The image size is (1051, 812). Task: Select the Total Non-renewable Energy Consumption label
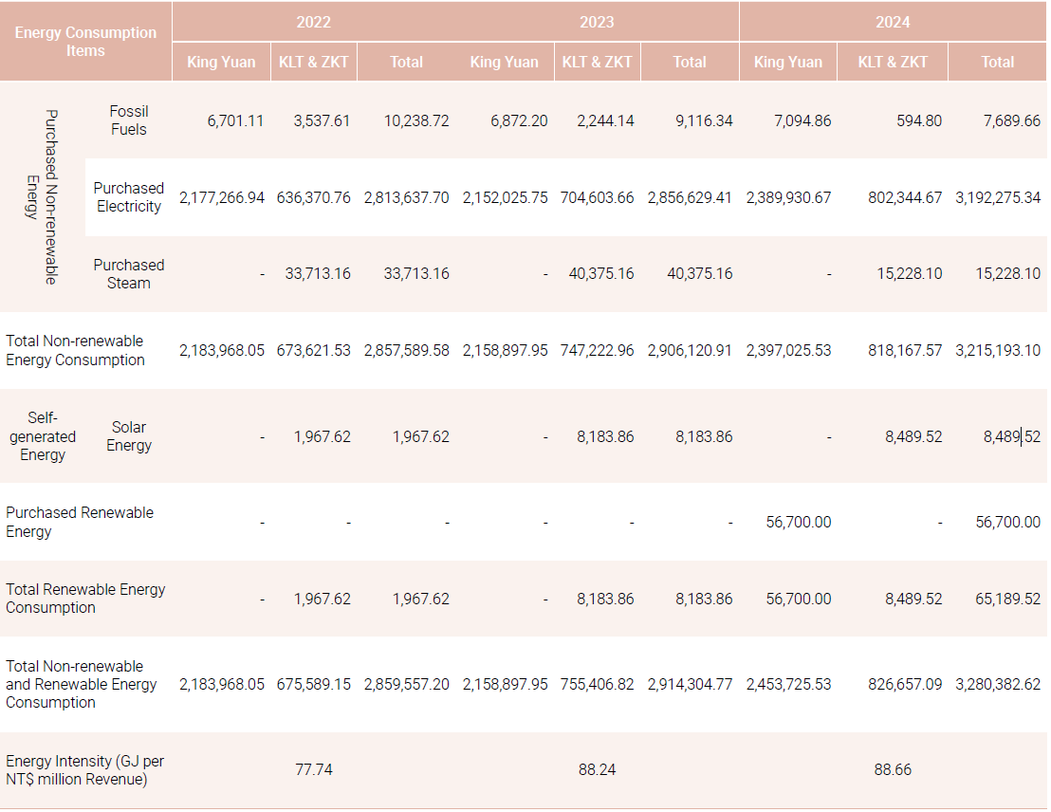75,350
